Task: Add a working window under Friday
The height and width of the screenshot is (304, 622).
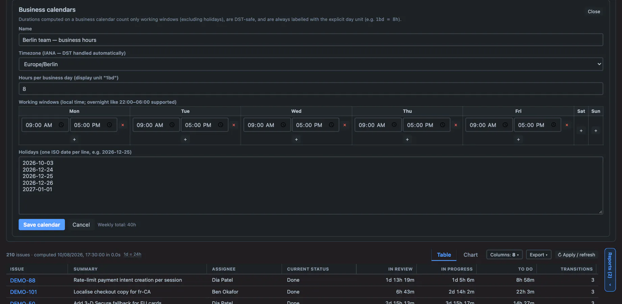Action: tap(519, 140)
